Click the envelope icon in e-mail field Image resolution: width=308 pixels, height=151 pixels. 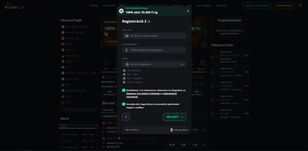pos(127,36)
